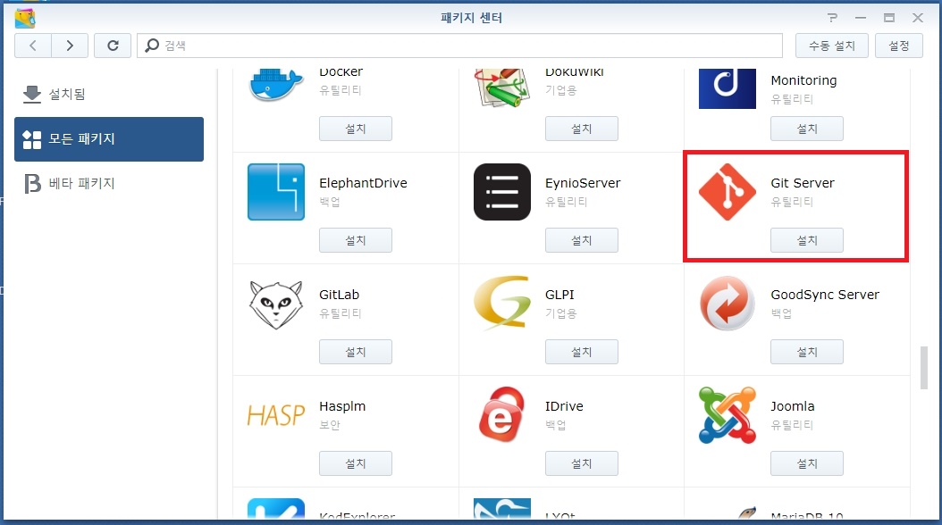
Task: Open help with the question mark icon
Action: click(832, 18)
